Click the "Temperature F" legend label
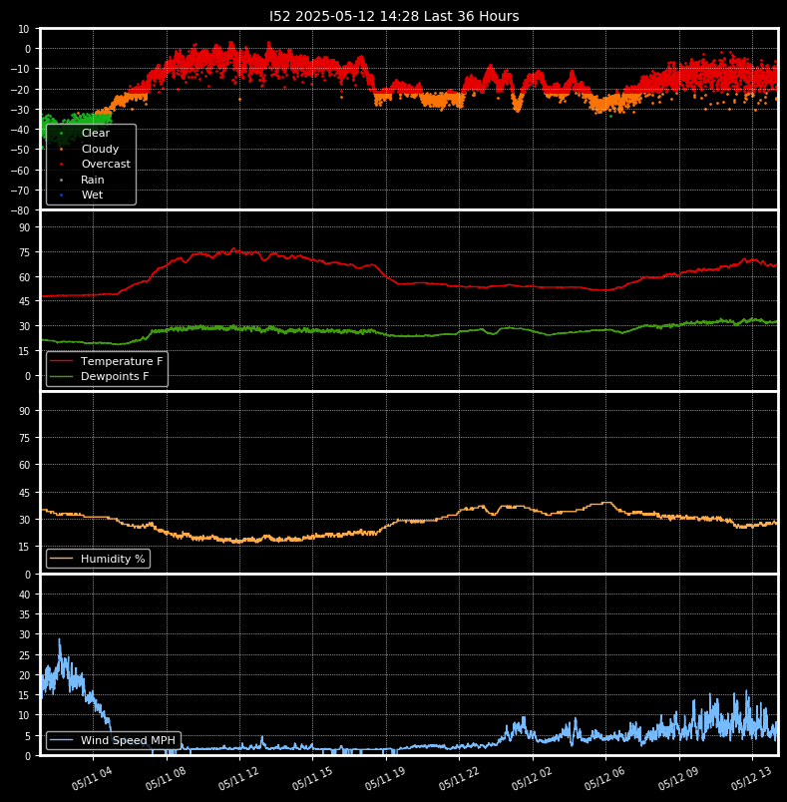This screenshot has height=802, width=787. coord(122,361)
